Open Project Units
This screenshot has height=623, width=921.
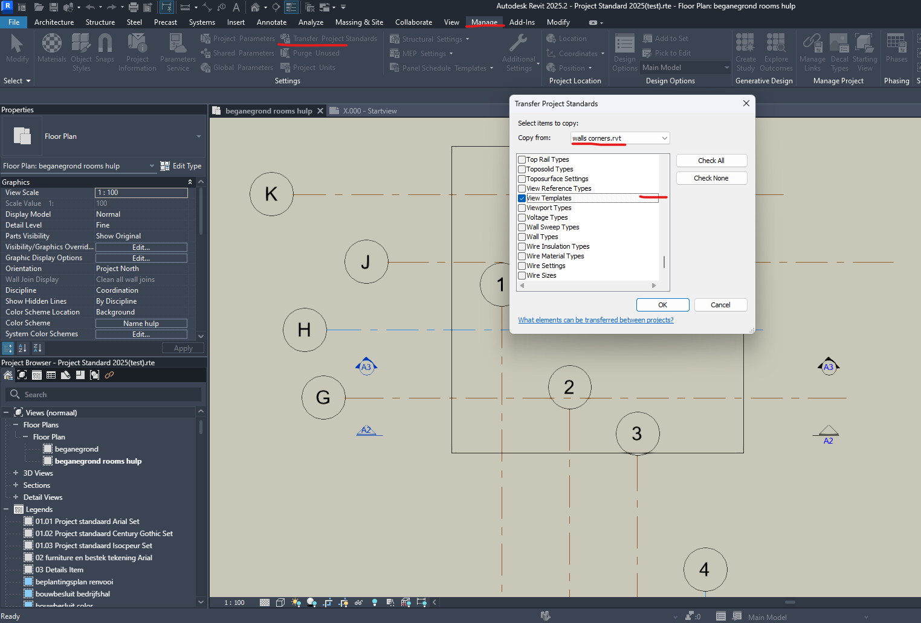[x=308, y=68]
